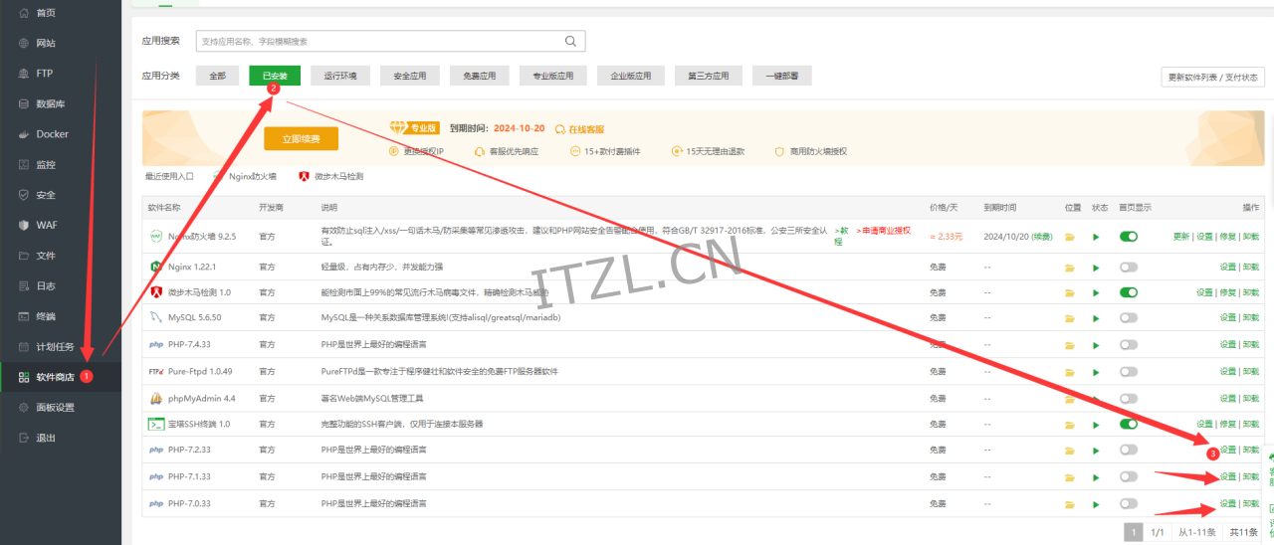
Task: Go to 计划任务 in the sidebar
Action: (x=56, y=347)
